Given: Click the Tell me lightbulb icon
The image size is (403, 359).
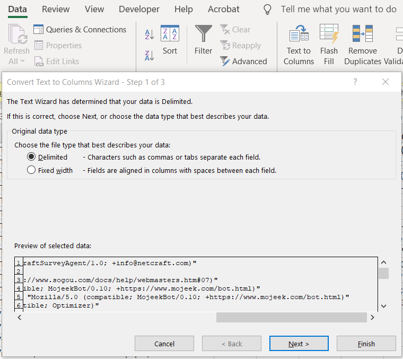Looking at the screenshot, I should click(x=267, y=9).
